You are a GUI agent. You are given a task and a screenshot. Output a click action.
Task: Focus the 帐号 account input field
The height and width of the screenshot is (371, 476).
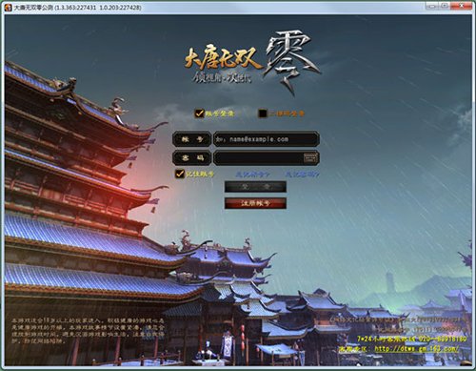pos(267,139)
